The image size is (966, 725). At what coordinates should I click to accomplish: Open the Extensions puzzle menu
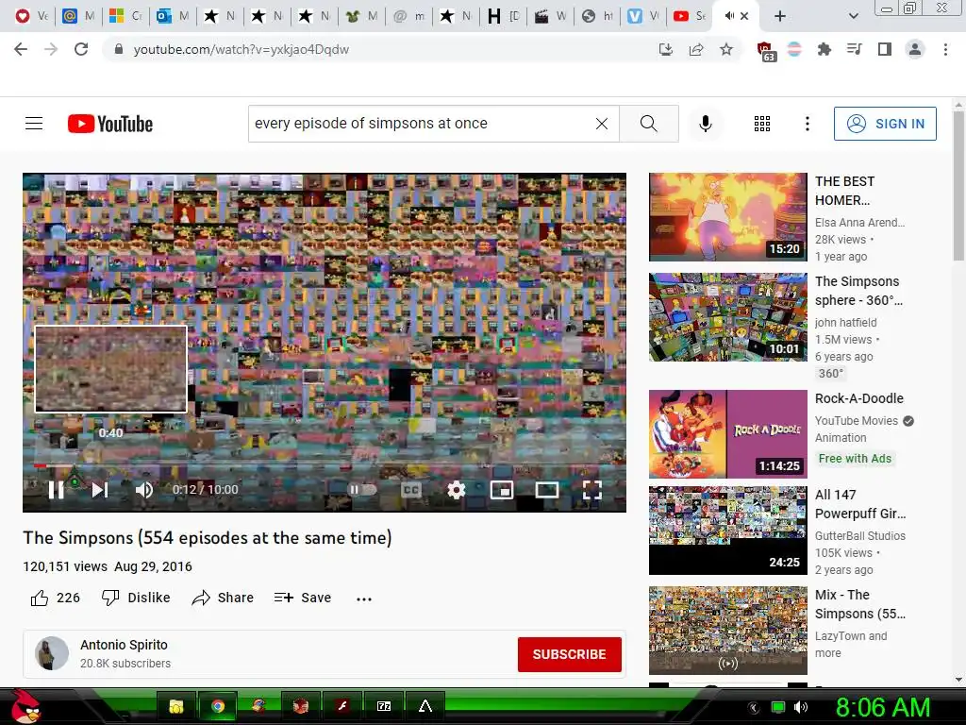tap(824, 49)
